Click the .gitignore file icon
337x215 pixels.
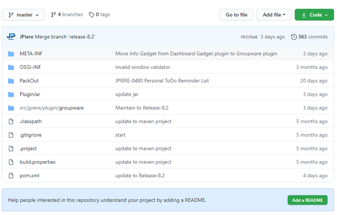click(x=11, y=135)
